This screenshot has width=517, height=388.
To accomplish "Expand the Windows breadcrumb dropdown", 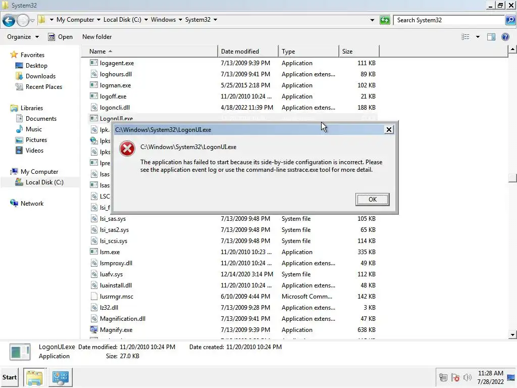I will pos(180,20).
